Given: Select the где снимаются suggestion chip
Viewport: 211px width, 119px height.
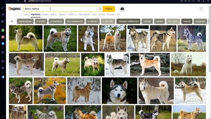Looking at the screenshot, I should [75, 21].
